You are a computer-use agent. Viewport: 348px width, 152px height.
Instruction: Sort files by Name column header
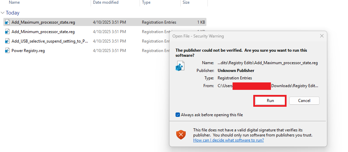tap(14, 2)
